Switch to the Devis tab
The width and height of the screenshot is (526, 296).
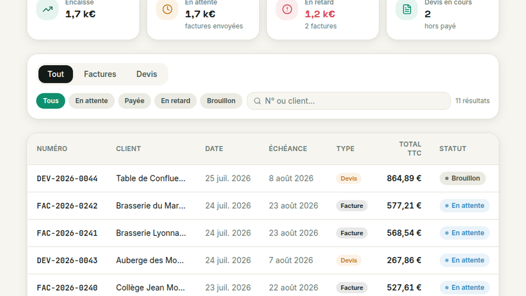pyautogui.click(x=147, y=74)
